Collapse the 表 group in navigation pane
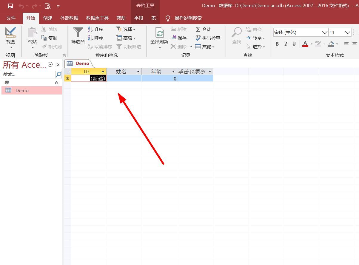 click(x=56, y=82)
